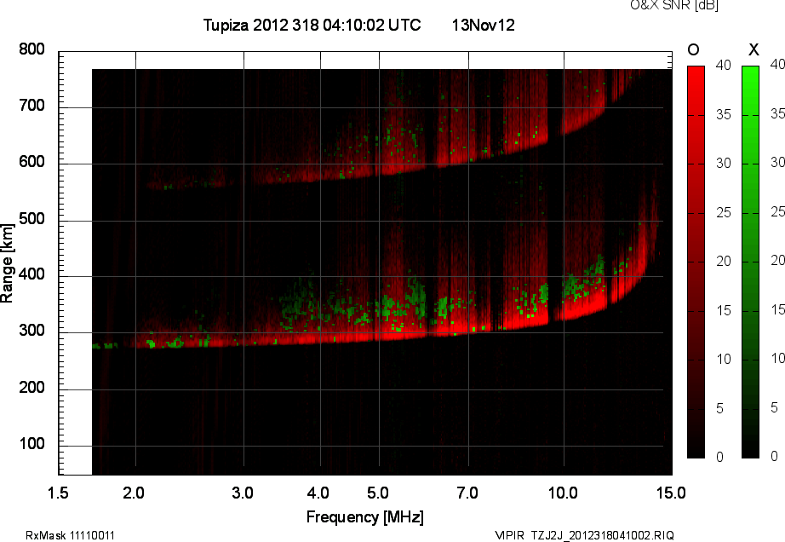The image size is (785, 542).
Task: Click the 5 dB tick on O colorbar
Action: [x=720, y=408]
